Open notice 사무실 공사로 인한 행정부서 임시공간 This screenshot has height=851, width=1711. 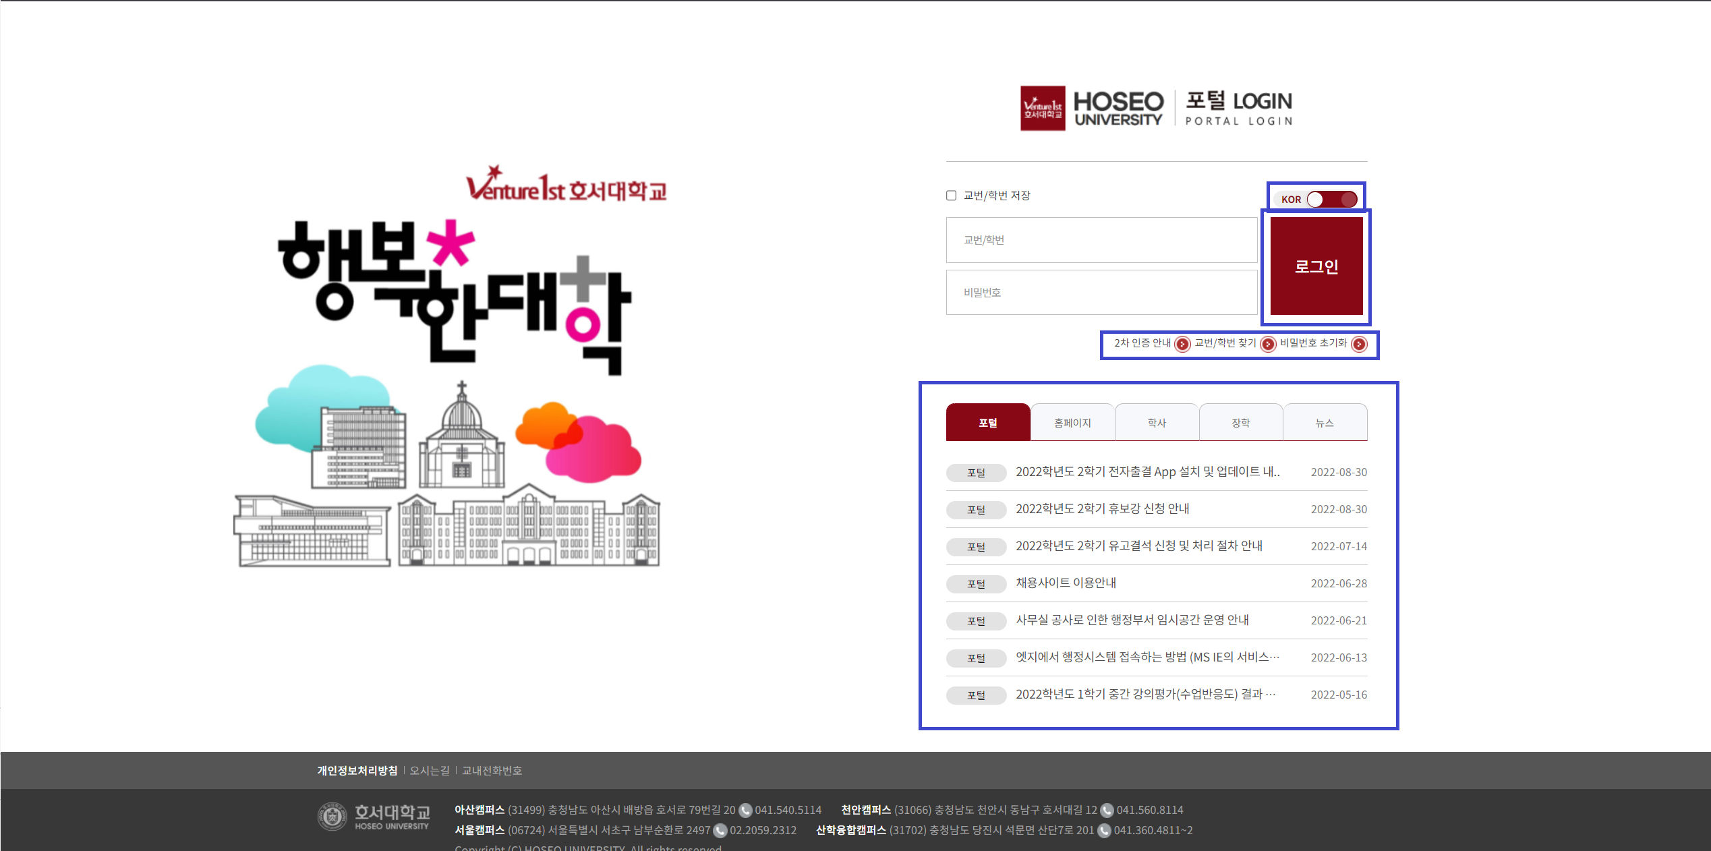coord(1132,620)
